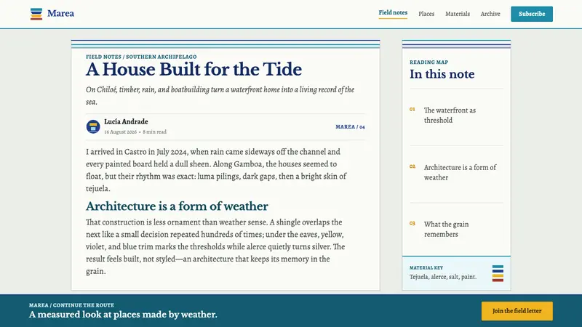582x327 pixels.
Task: Click the Marea / Continue the route label
Action: tap(71, 305)
